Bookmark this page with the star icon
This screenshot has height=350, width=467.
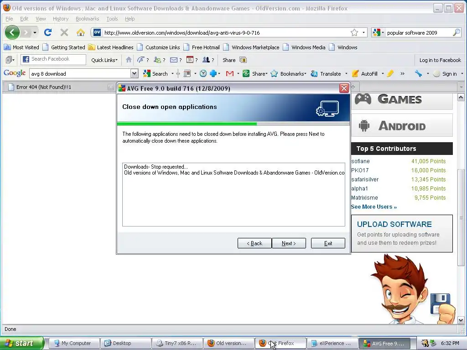(354, 32)
